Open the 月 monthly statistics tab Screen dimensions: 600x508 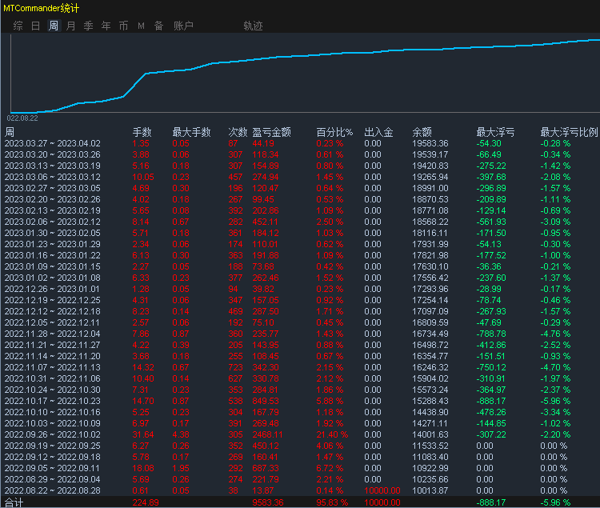coord(71,26)
